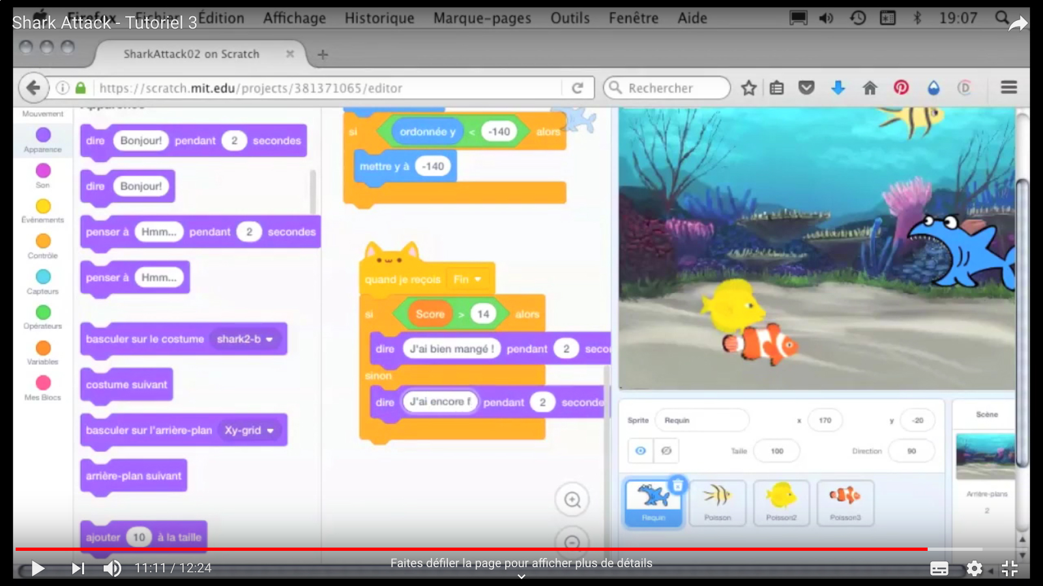Open the Fin message dropdown

click(467, 279)
